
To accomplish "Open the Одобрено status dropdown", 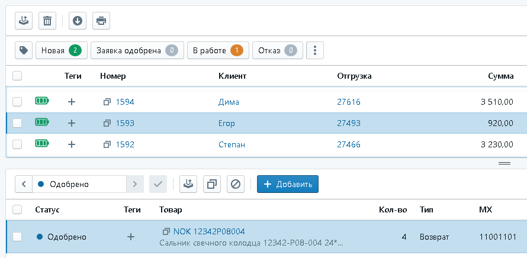I will point(79,184).
